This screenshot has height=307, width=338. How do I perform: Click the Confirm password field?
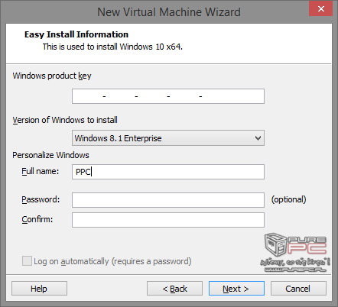tap(168, 220)
